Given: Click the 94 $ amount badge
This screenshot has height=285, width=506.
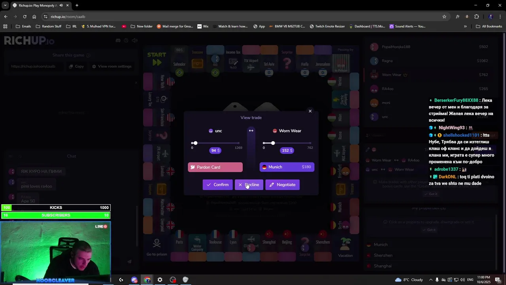Looking at the screenshot, I should pyautogui.click(x=215, y=150).
